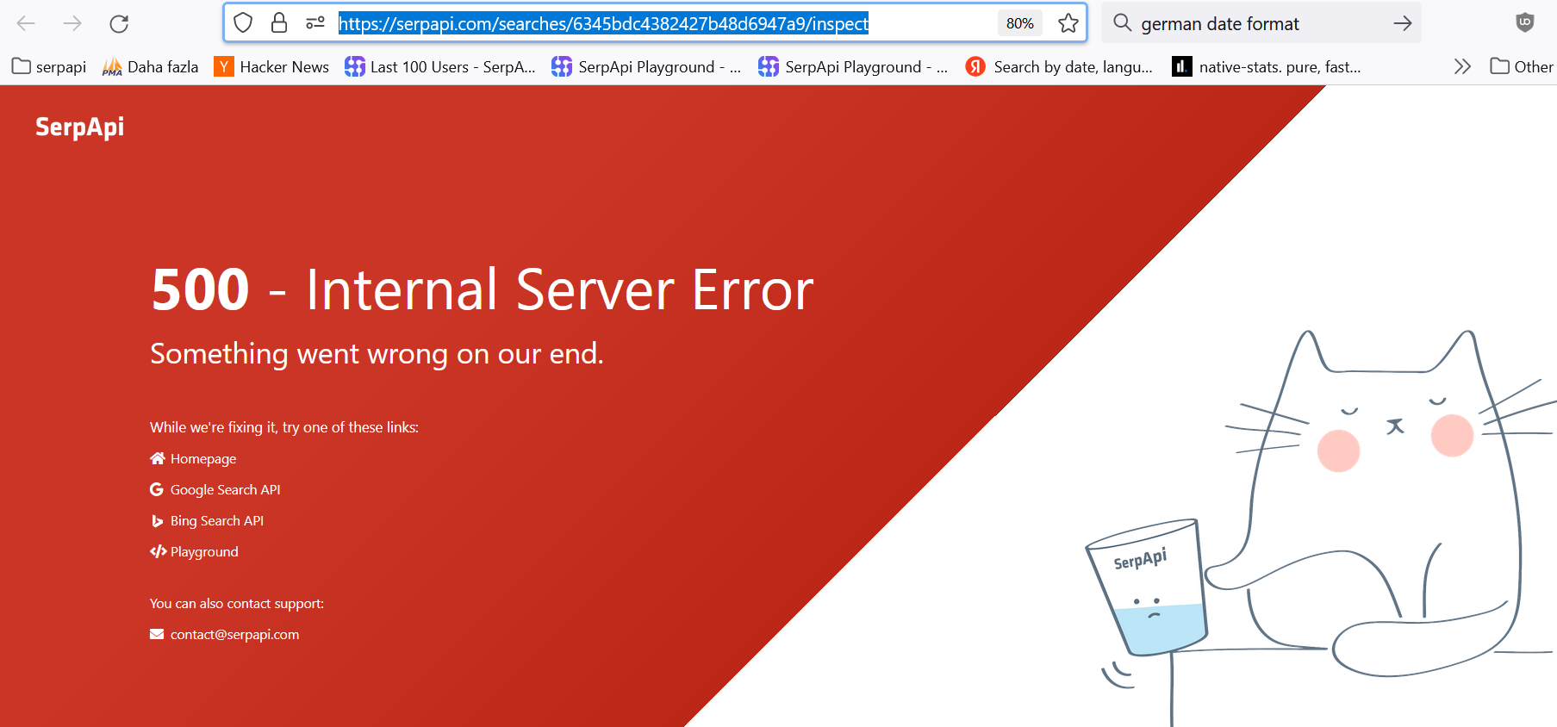
Task: Open Last 100 Users - SerpApi bookmark
Action: click(x=440, y=67)
